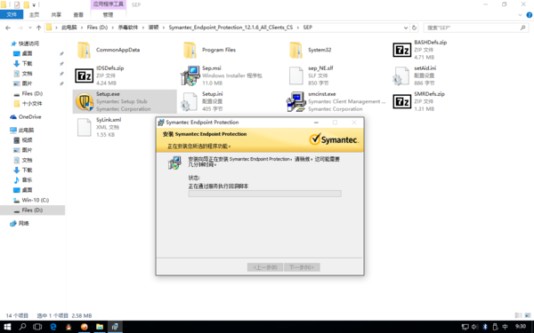Switch to details view in status bar

518,315
